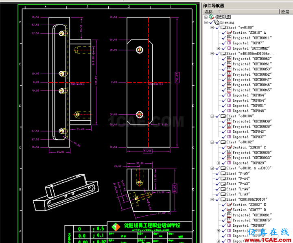Toggle checkmark for Imported "TOP@7"
The image size is (293, 243).
[x=224, y=43]
